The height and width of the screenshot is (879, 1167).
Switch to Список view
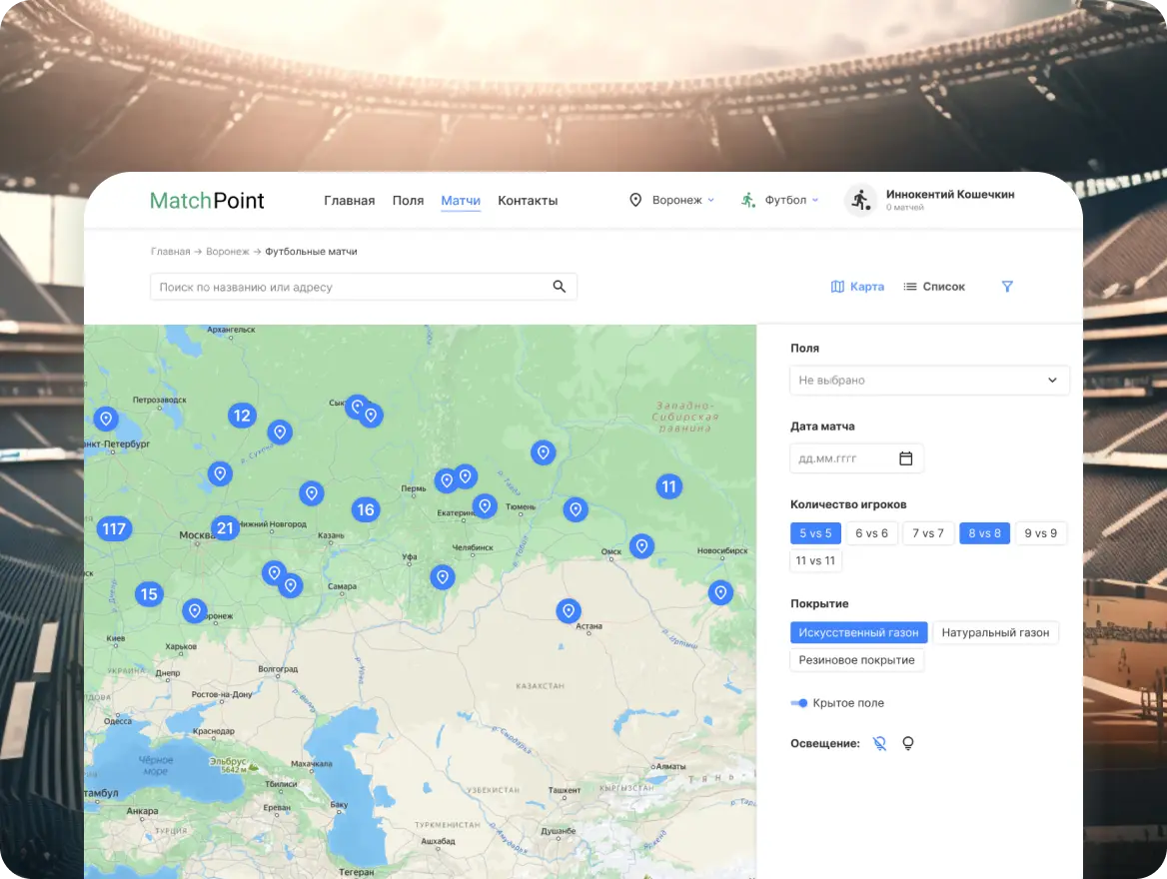click(934, 287)
